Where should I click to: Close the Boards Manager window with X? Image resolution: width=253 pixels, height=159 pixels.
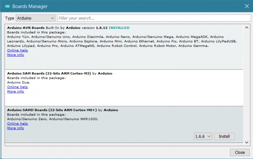246,6
